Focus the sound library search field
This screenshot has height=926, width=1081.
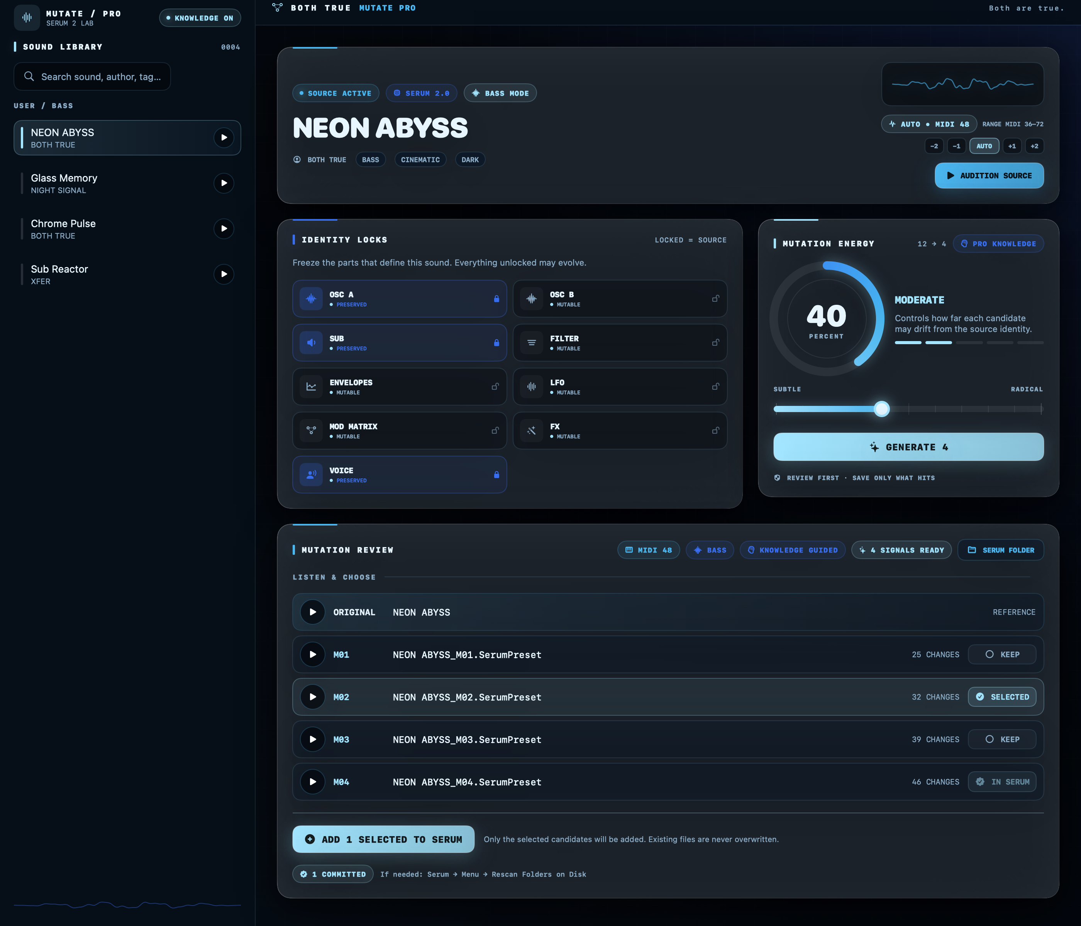pyautogui.click(x=92, y=77)
